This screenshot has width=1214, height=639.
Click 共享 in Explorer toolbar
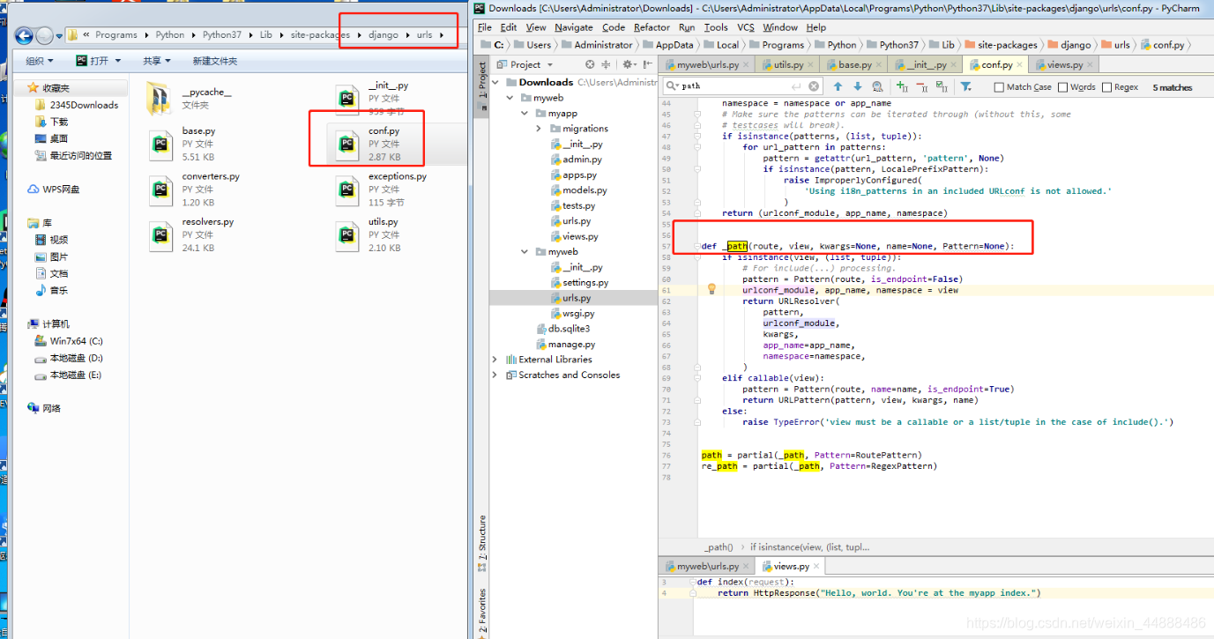click(155, 61)
